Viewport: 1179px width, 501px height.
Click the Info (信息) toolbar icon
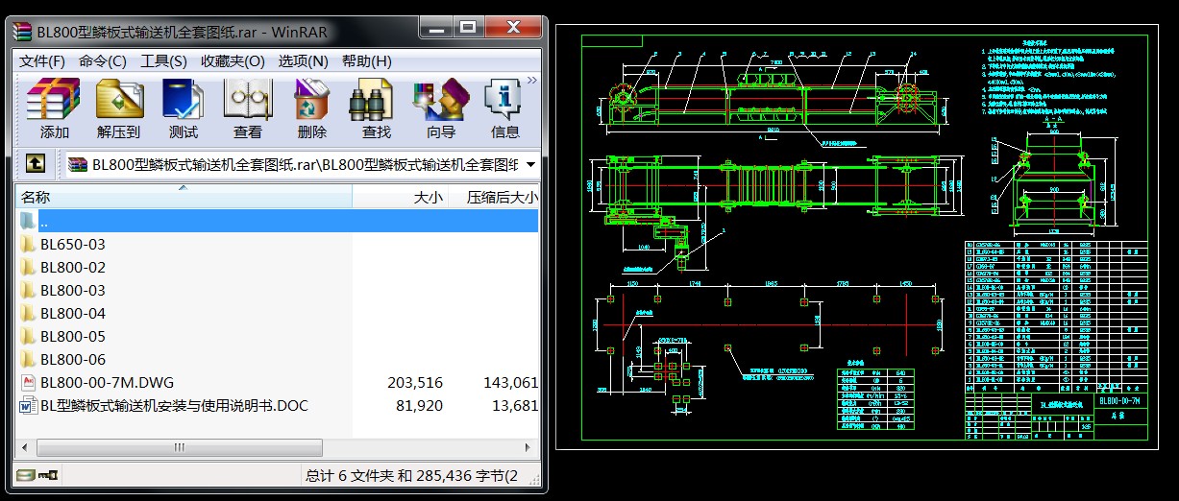click(x=504, y=108)
